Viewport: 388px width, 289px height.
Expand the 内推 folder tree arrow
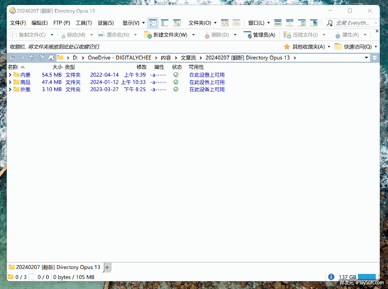coord(10,75)
